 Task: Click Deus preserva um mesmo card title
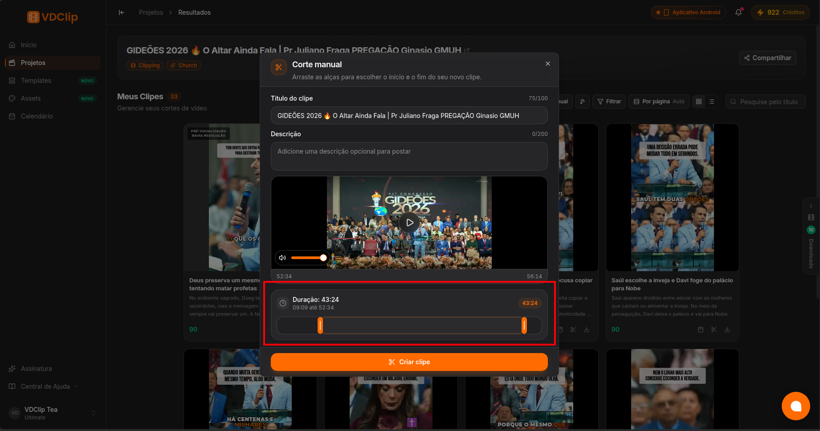[224, 285]
